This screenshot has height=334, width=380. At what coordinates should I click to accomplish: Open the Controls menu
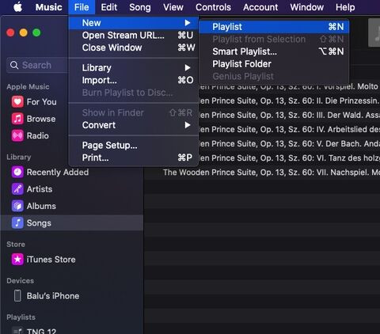[213, 7]
